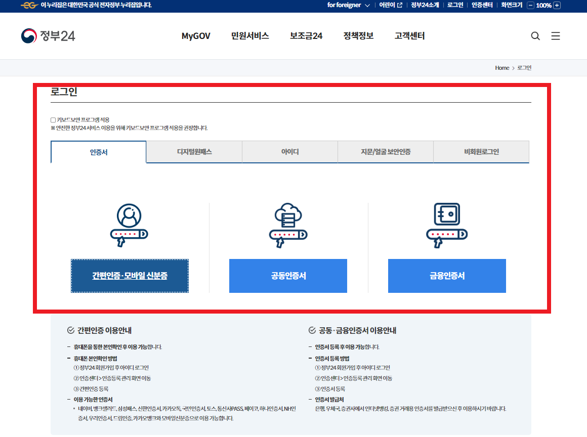Enable 키보드보안 프로그램 적용 checkbox
This screenshot has width=587, height=437.
pyautogui.click(x=53, y=120)
